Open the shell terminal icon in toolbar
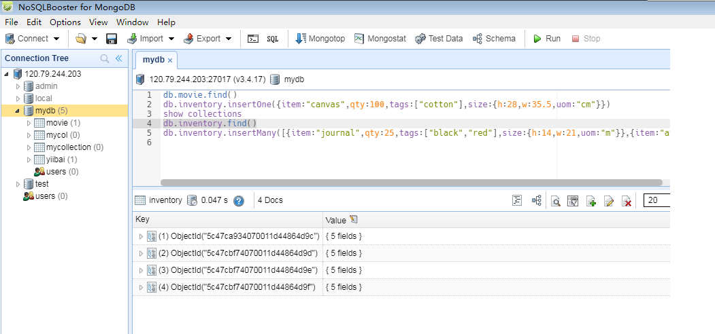This screenshot has height=334, width=715. (253, 39)
